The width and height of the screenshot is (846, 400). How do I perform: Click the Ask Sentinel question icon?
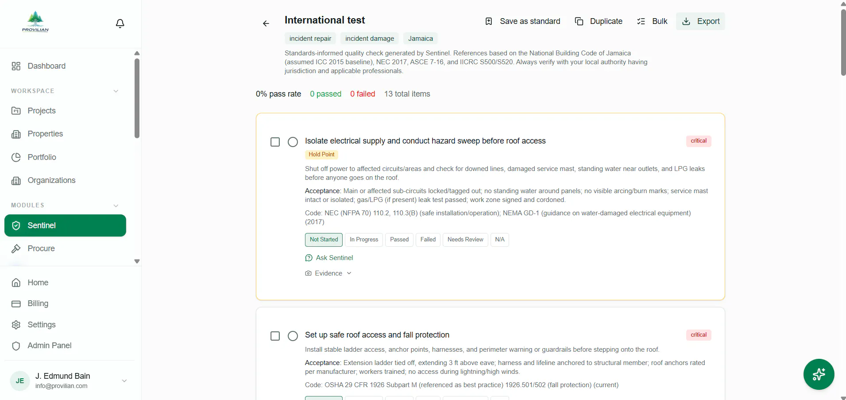point(309,258)
